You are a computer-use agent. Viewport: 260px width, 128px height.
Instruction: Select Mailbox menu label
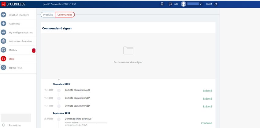[13, 50]
